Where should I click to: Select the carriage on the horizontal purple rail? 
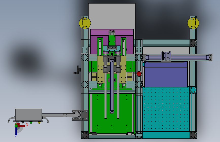[x=166, y=56]
